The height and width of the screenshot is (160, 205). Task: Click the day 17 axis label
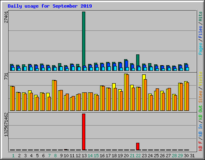(108, 156)
